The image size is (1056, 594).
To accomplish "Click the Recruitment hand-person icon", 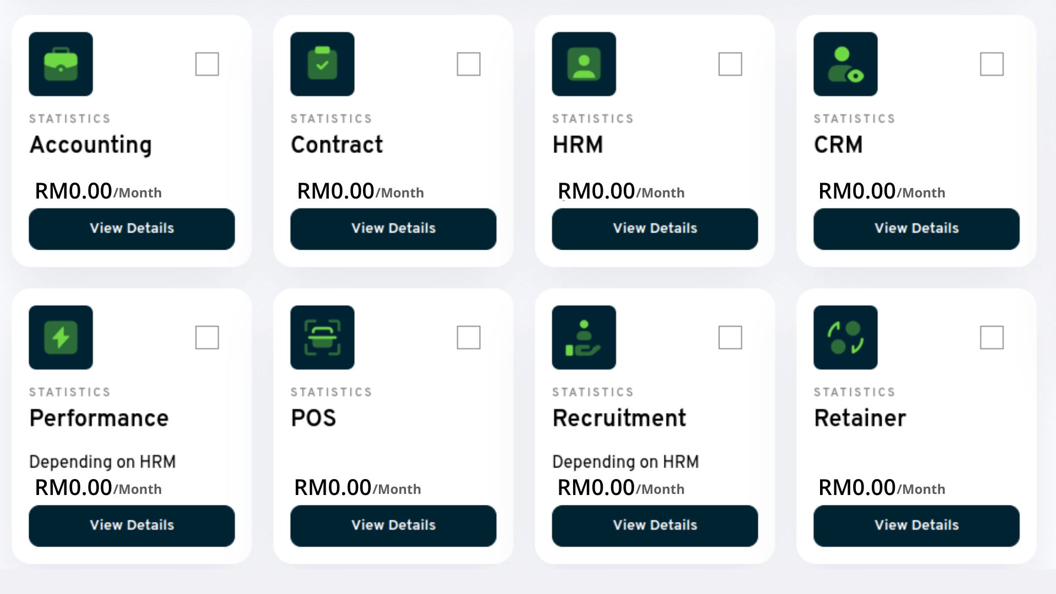I will pos(584,337).
